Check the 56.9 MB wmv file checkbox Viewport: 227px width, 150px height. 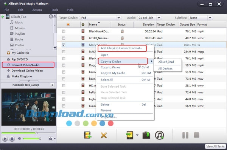click(x=64, y=106)
